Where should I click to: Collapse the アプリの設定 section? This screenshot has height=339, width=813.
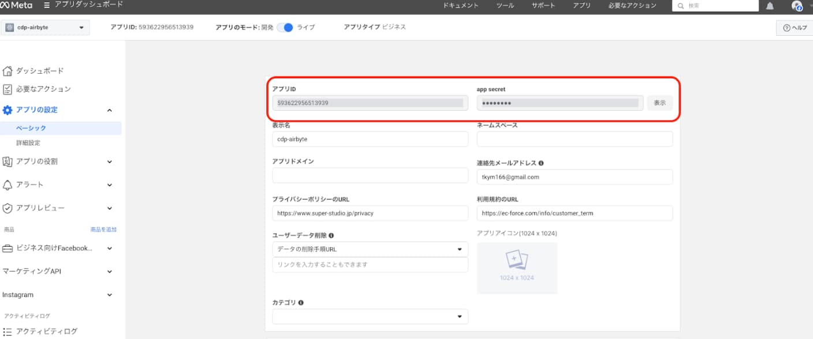pos(110,110)
